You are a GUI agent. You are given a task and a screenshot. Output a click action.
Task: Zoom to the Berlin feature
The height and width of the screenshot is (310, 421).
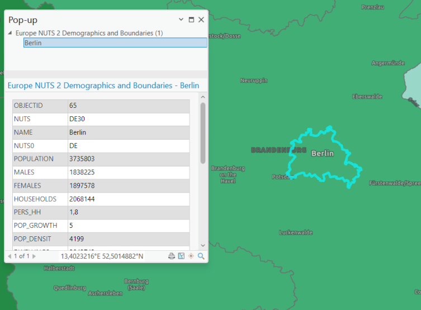pyautogui.click(x=201, y=256)
